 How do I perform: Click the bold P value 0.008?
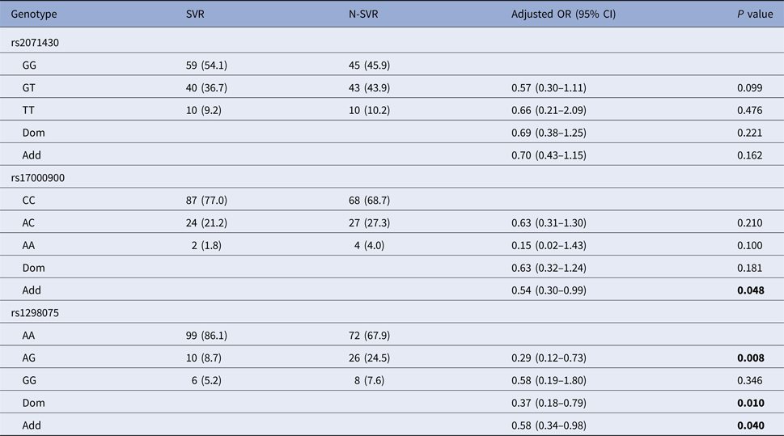[x=748, y=358]
